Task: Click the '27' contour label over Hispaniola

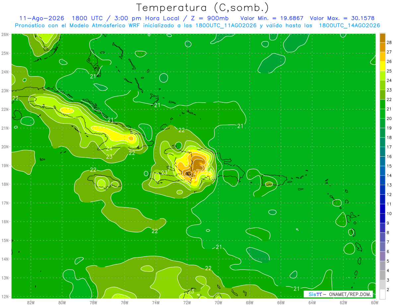Action: coord(196,173)
